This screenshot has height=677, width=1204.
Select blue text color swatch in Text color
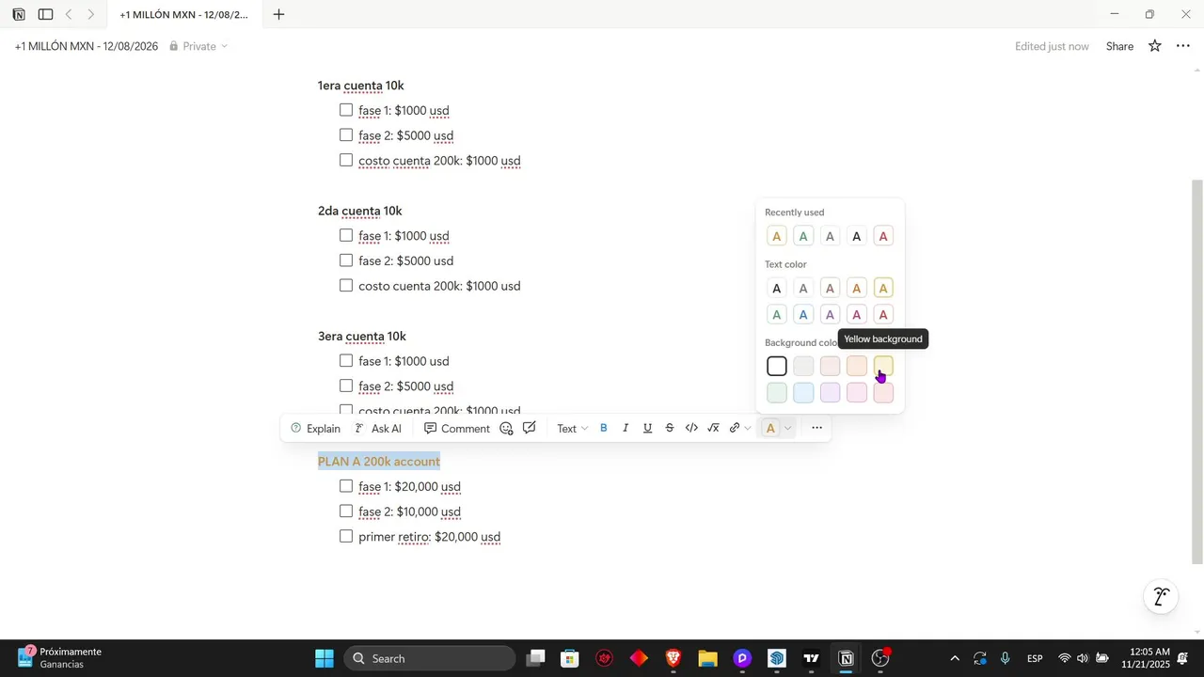pos(803,315)
